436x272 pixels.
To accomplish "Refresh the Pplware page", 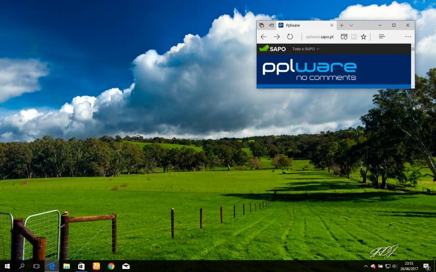I will pos(290,37).
